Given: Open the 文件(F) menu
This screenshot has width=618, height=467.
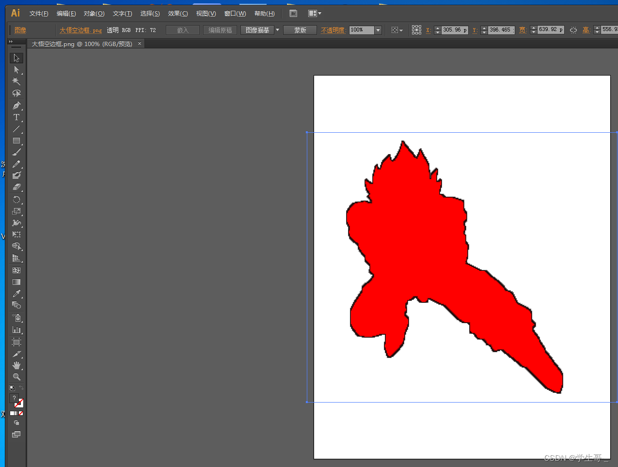Looking at the screenshot, I should (x=39, y=14).
